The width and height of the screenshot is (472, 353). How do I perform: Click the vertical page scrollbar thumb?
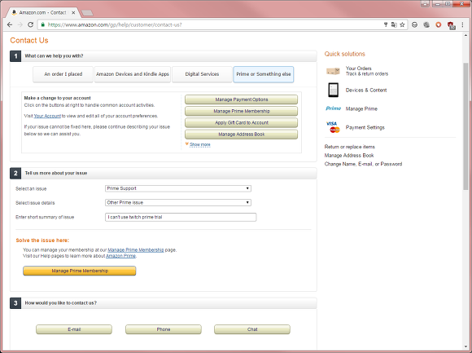click(x=465, y=126)
